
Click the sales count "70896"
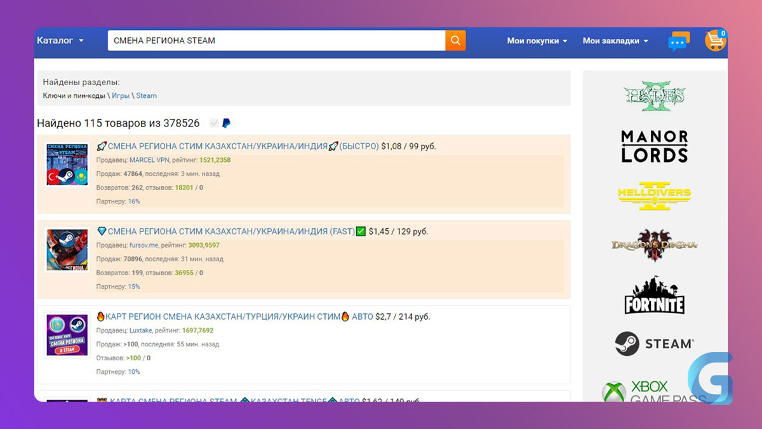tap(133, 259)
